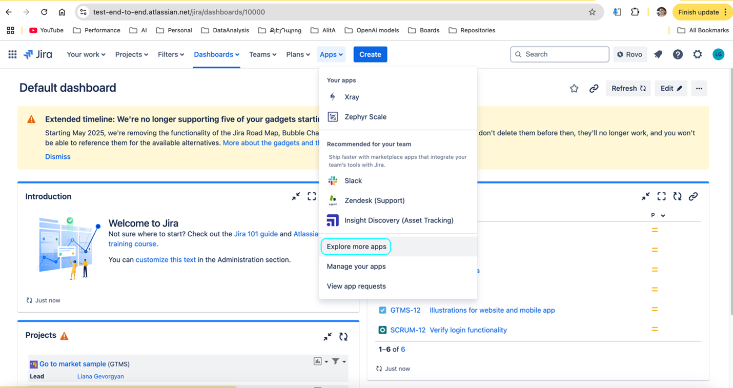
Task: Minimize the Introduction gadget
Action: pyautogui.click(x=296, y=196)
